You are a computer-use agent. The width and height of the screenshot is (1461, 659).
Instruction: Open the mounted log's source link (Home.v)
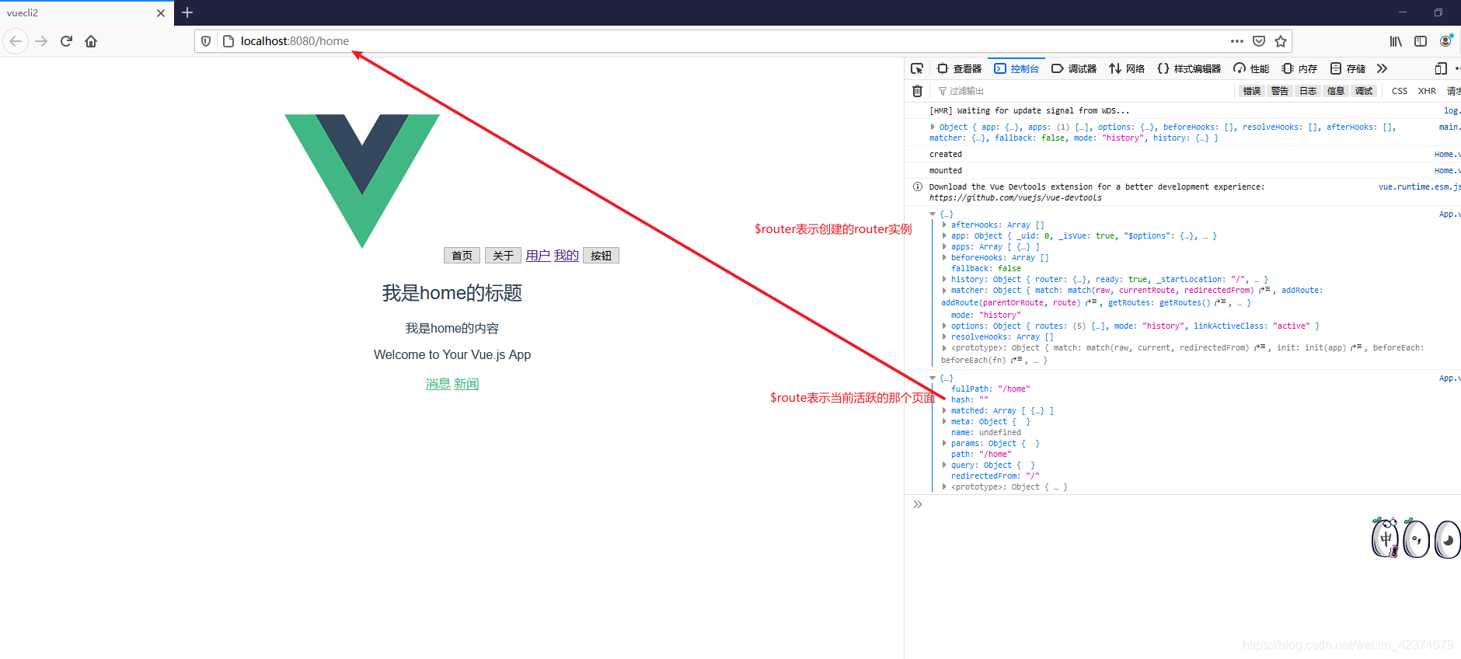click(1447, 170)
